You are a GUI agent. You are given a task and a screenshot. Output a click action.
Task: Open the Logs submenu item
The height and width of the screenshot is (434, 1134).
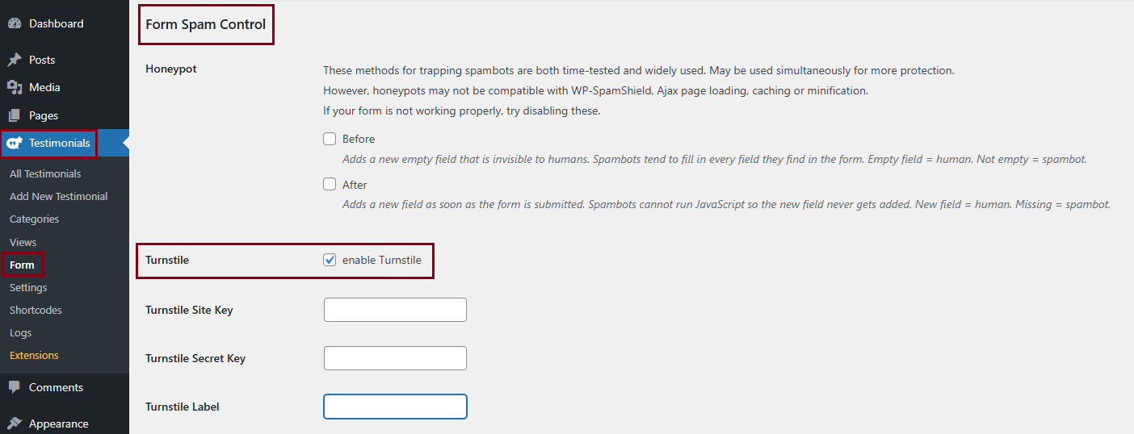(21, 332)
